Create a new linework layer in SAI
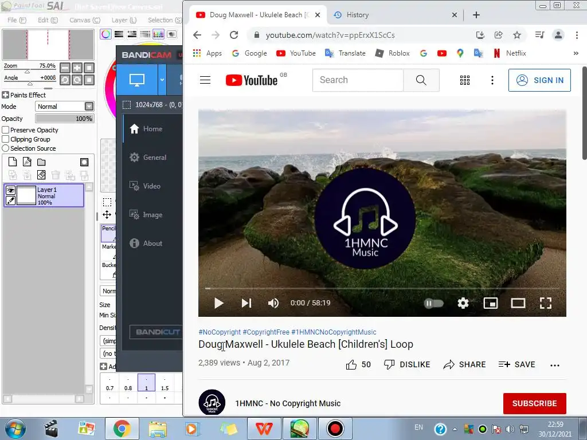Screen dimensions: 587x440 point(27,162)
